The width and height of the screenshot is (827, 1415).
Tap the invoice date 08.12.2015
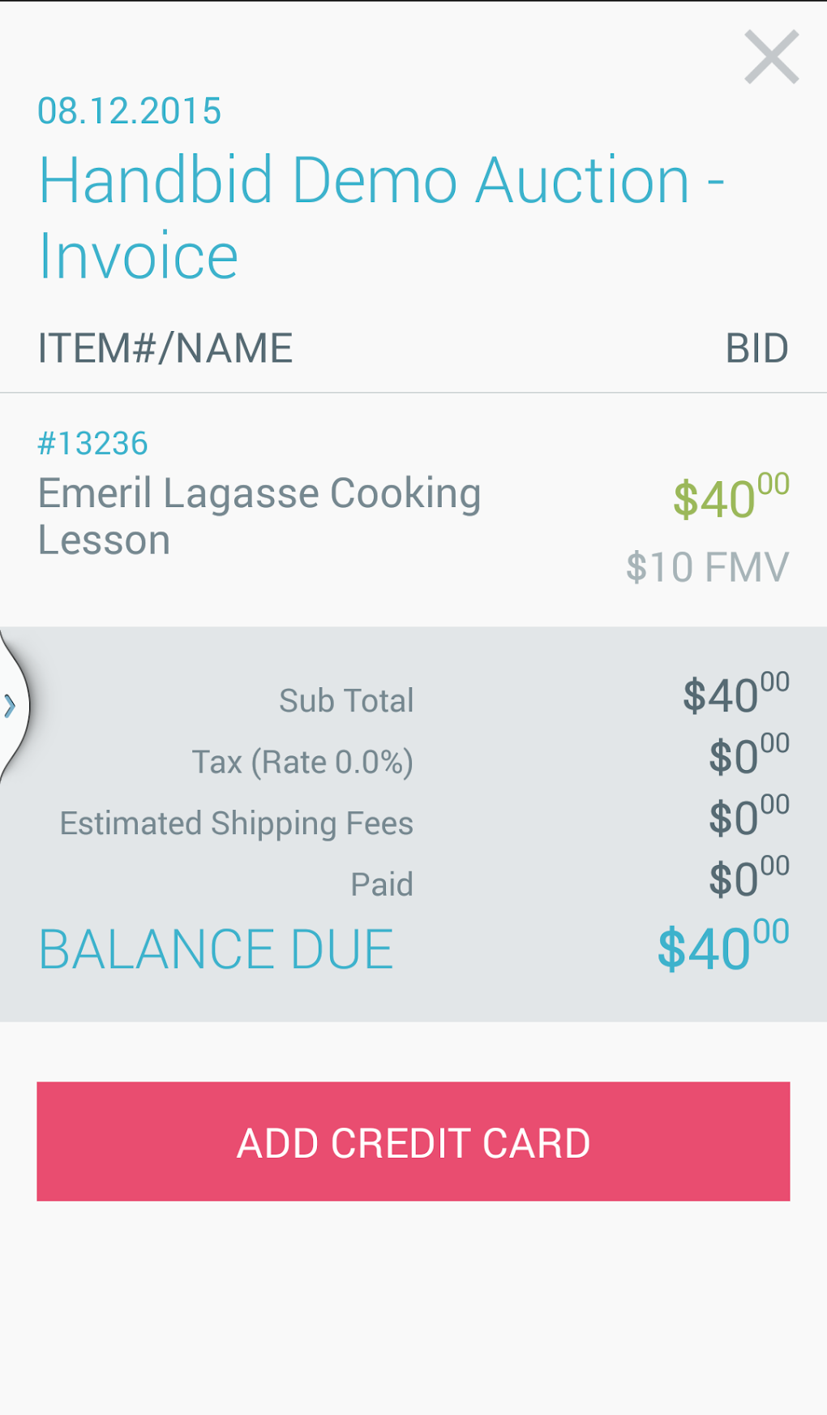[130, 111]
